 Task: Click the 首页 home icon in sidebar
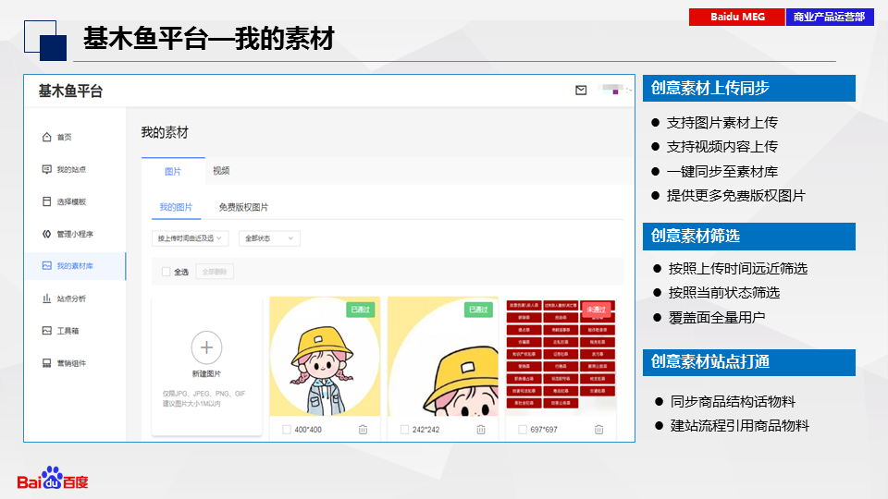coord(46,137)
